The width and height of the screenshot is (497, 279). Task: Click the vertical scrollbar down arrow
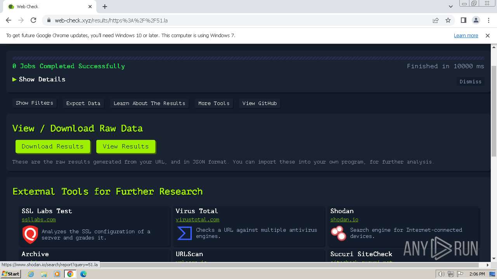click(x=494, y=258)
